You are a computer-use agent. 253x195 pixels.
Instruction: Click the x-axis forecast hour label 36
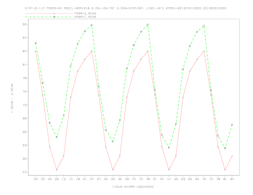click(x=120, y=179)
